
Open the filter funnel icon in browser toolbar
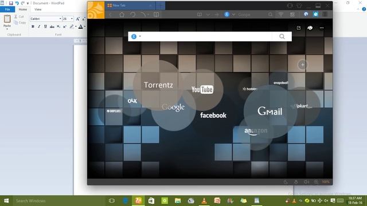(281, 14)
